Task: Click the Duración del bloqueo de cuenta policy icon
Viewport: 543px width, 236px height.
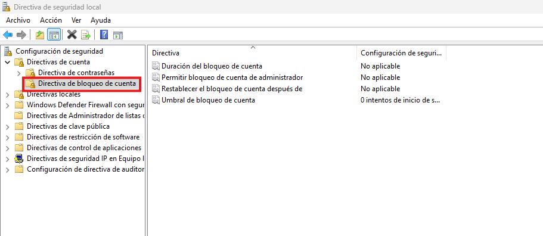Action: [156, 66]
